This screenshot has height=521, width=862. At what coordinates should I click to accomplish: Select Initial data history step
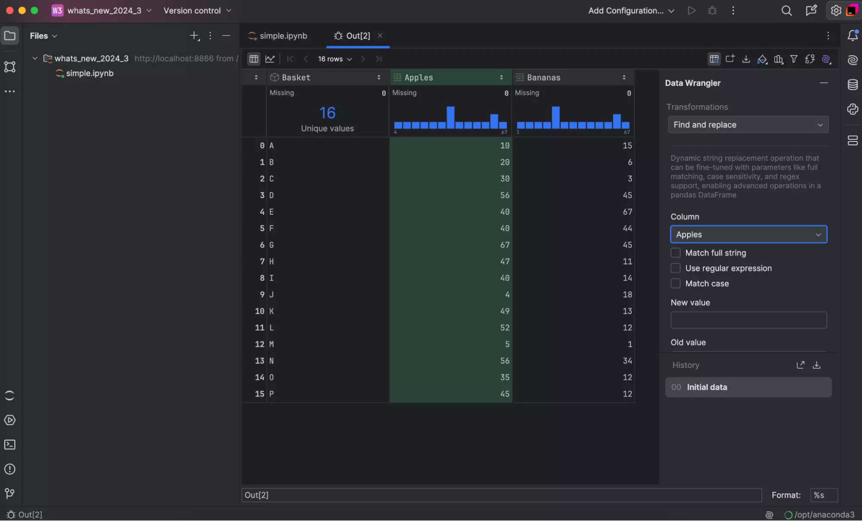748,387
